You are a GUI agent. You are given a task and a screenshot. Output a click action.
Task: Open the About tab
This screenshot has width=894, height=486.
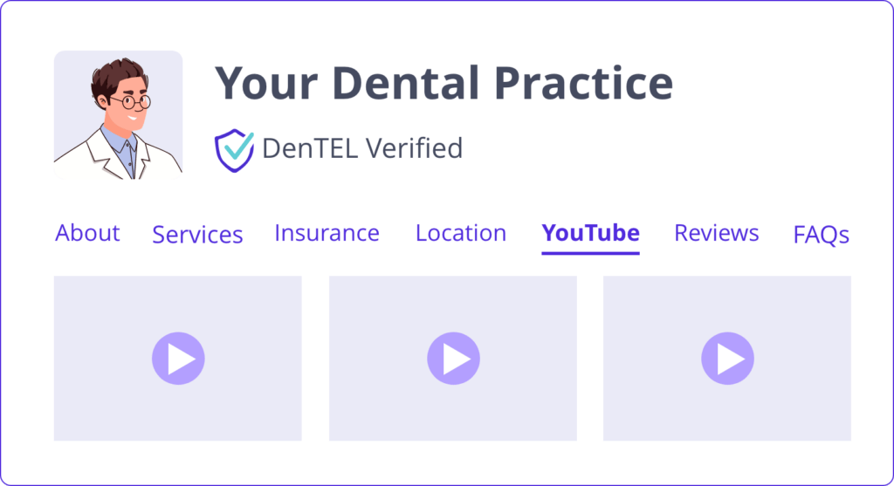pos(87,232)
